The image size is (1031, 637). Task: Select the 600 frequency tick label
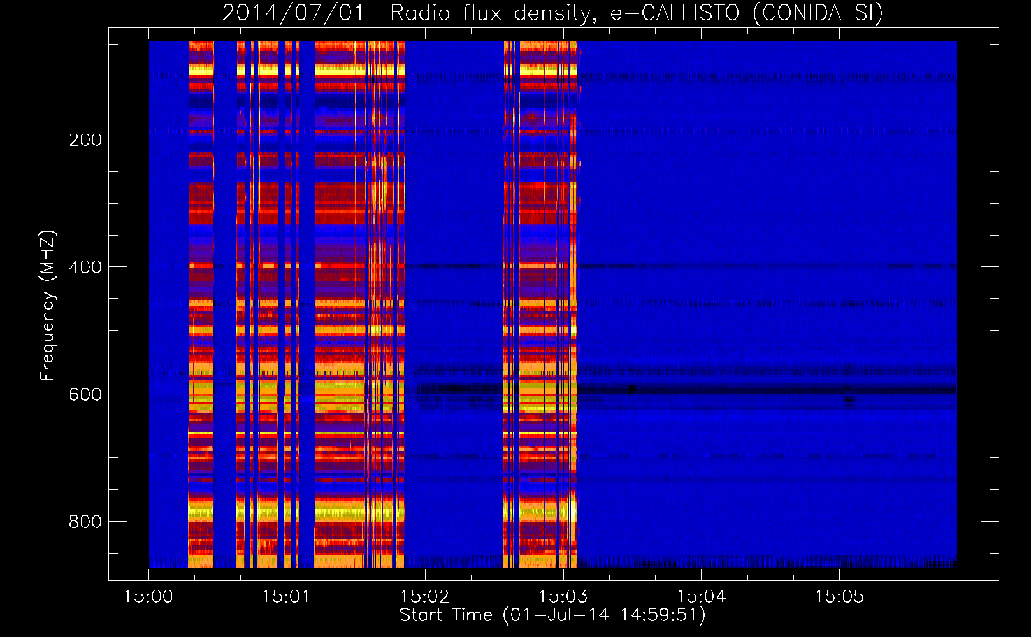pyautogui.click(x=85, y=394)
